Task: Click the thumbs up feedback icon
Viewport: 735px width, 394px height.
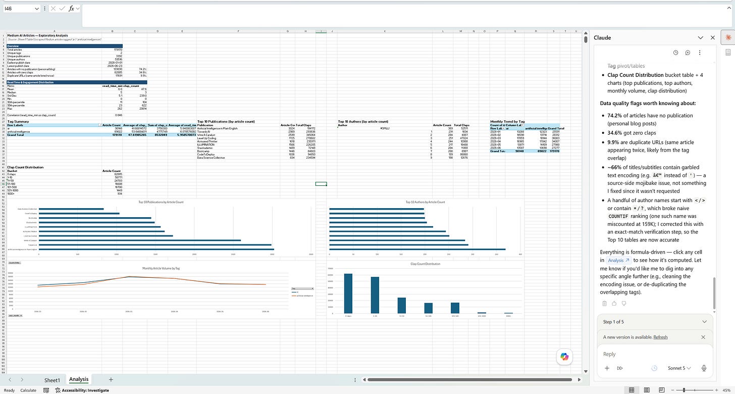Action: [x=614, y=303]
